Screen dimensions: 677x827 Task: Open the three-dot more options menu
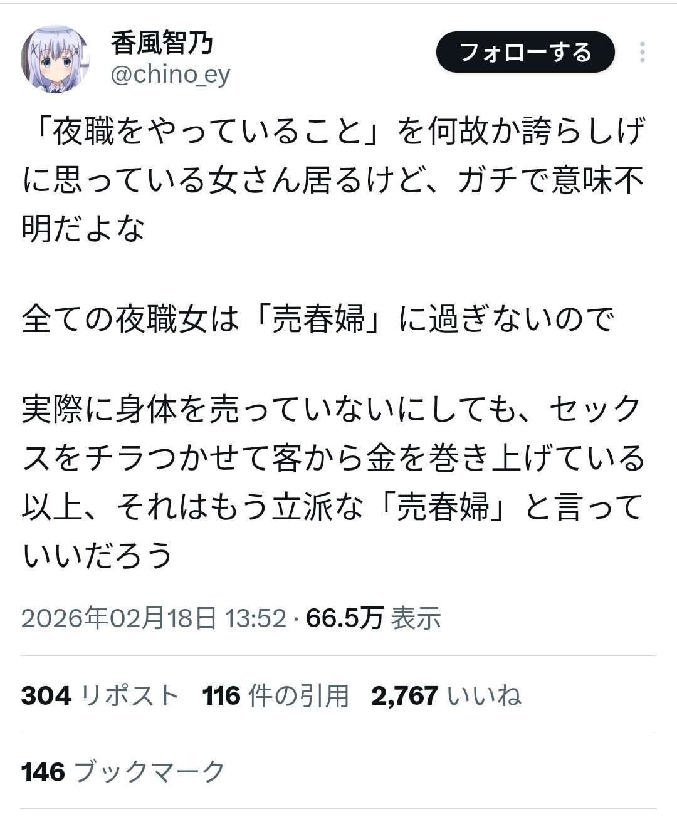tap(642, 52)
